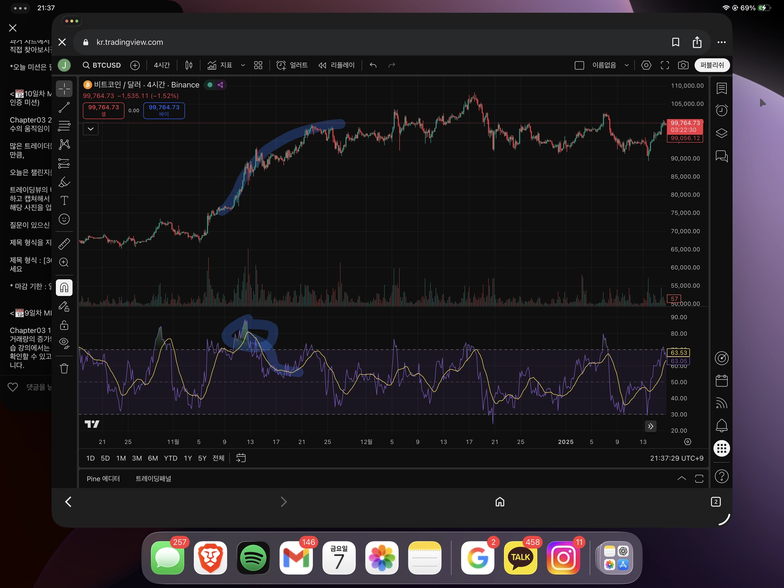The height and width of the screenshot is (588, 784).
Task: Switch to the trading panel tab
Action: [x=153, y=479]
